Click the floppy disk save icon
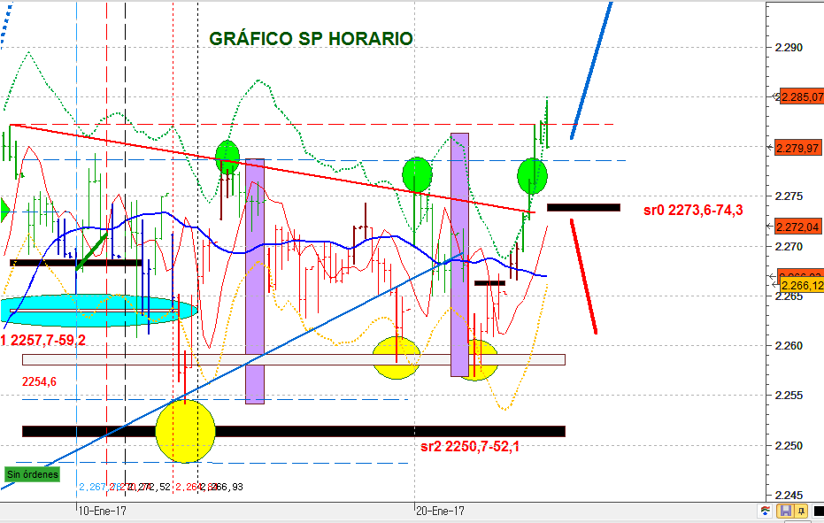Image resolution: width=824 pixels, height=523 pixels. 786,511
